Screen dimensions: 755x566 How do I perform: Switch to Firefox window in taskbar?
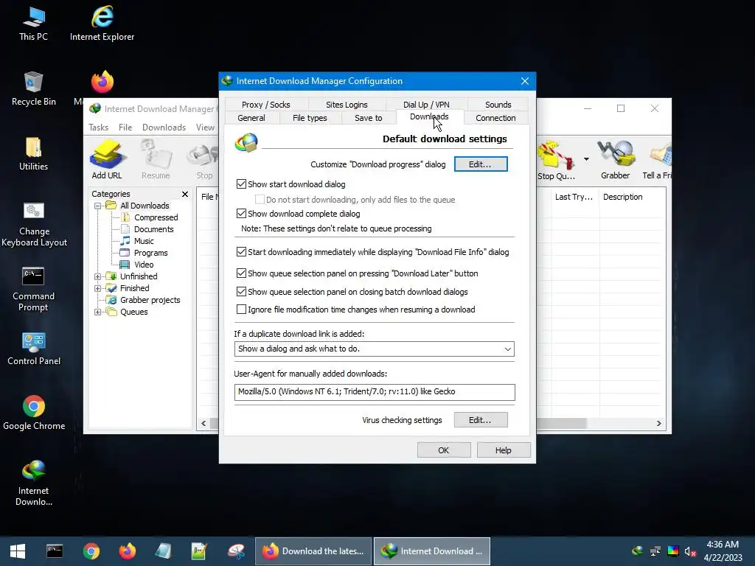pyautogui.click(x=313, y=551)
